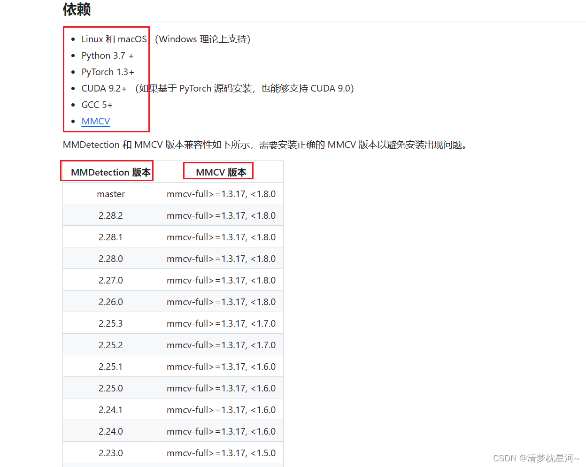Click the GCC 5+ list item
Viewport: 586px width, 467px height.
tap(97, 105)
